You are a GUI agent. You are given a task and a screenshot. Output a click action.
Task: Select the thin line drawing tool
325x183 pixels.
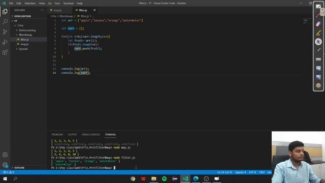pos(318,50)
